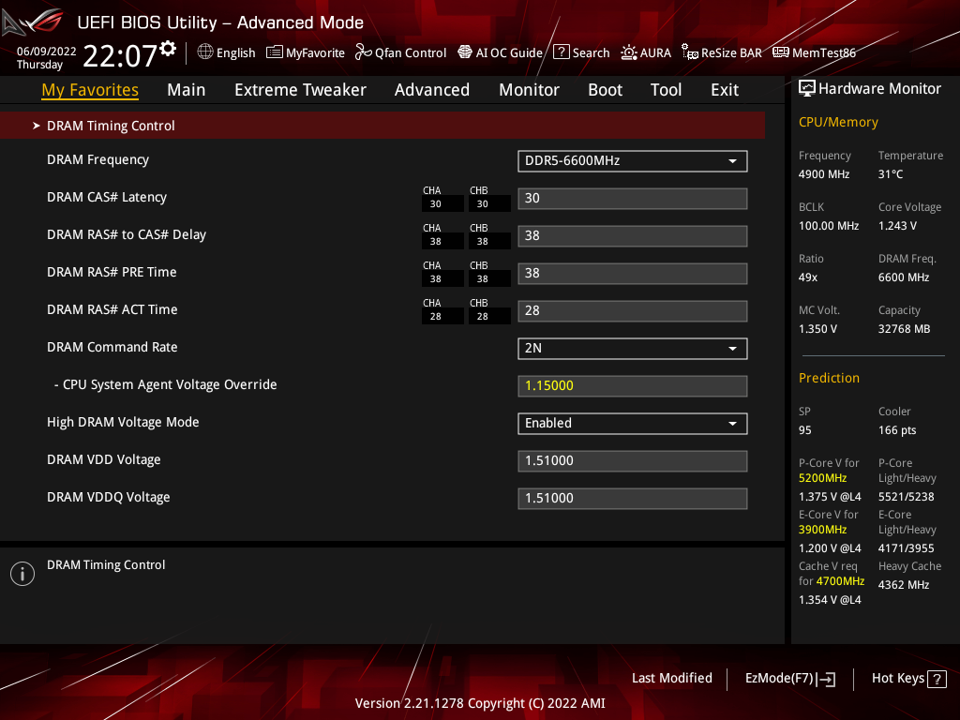Click the 3900MHz E-Core prediction value
The width and height of the screenshot is (960, 720).
click(x=822, y=530)
